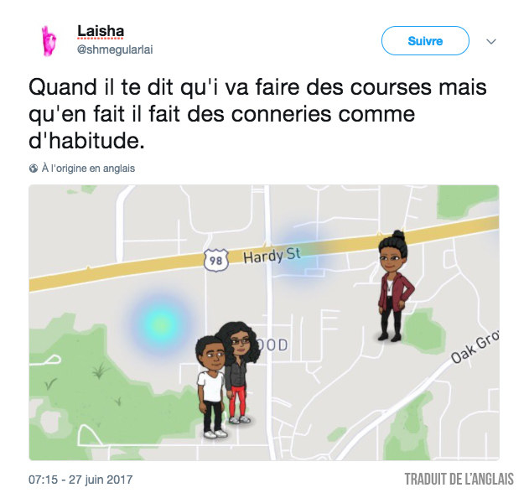Select the Bitmoji woman in red pants

(239, 371)
